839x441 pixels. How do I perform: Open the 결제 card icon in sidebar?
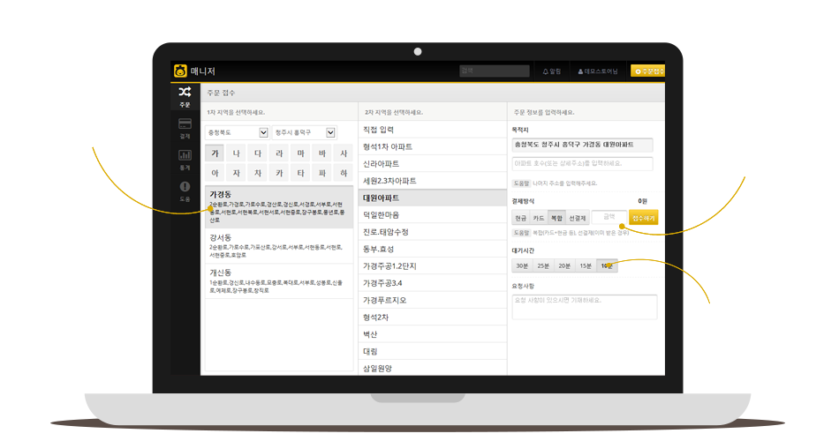[x=185, y=124]
